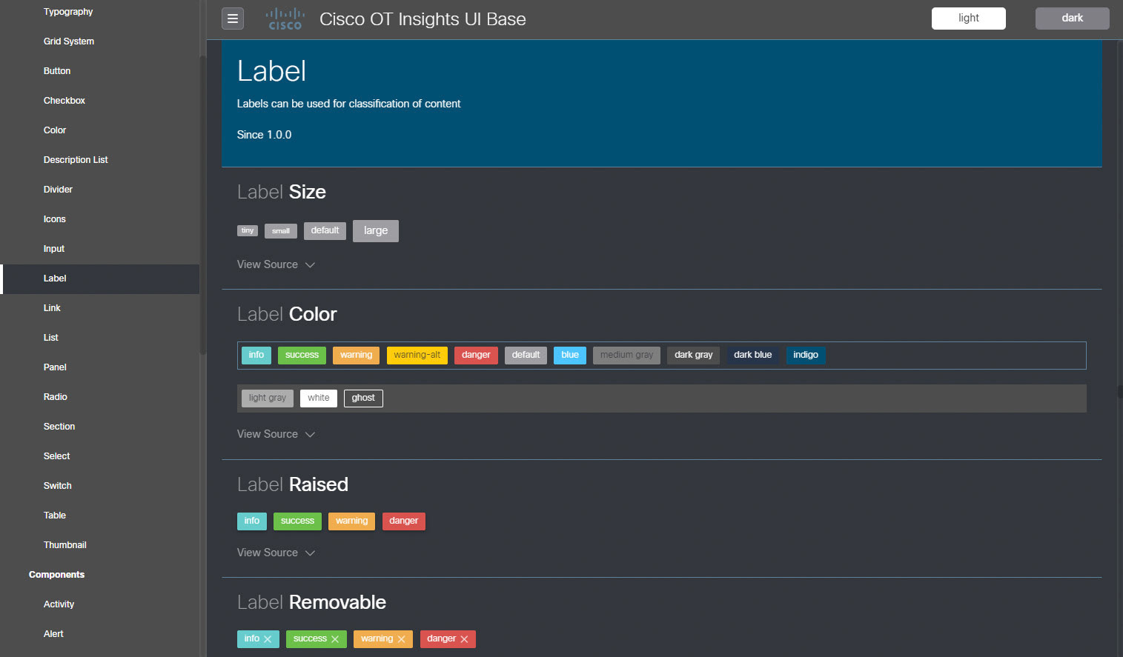This screenshot has width=1123, height=657.
Task: Click the hamburger menu icon
Action: pos(233,19)
